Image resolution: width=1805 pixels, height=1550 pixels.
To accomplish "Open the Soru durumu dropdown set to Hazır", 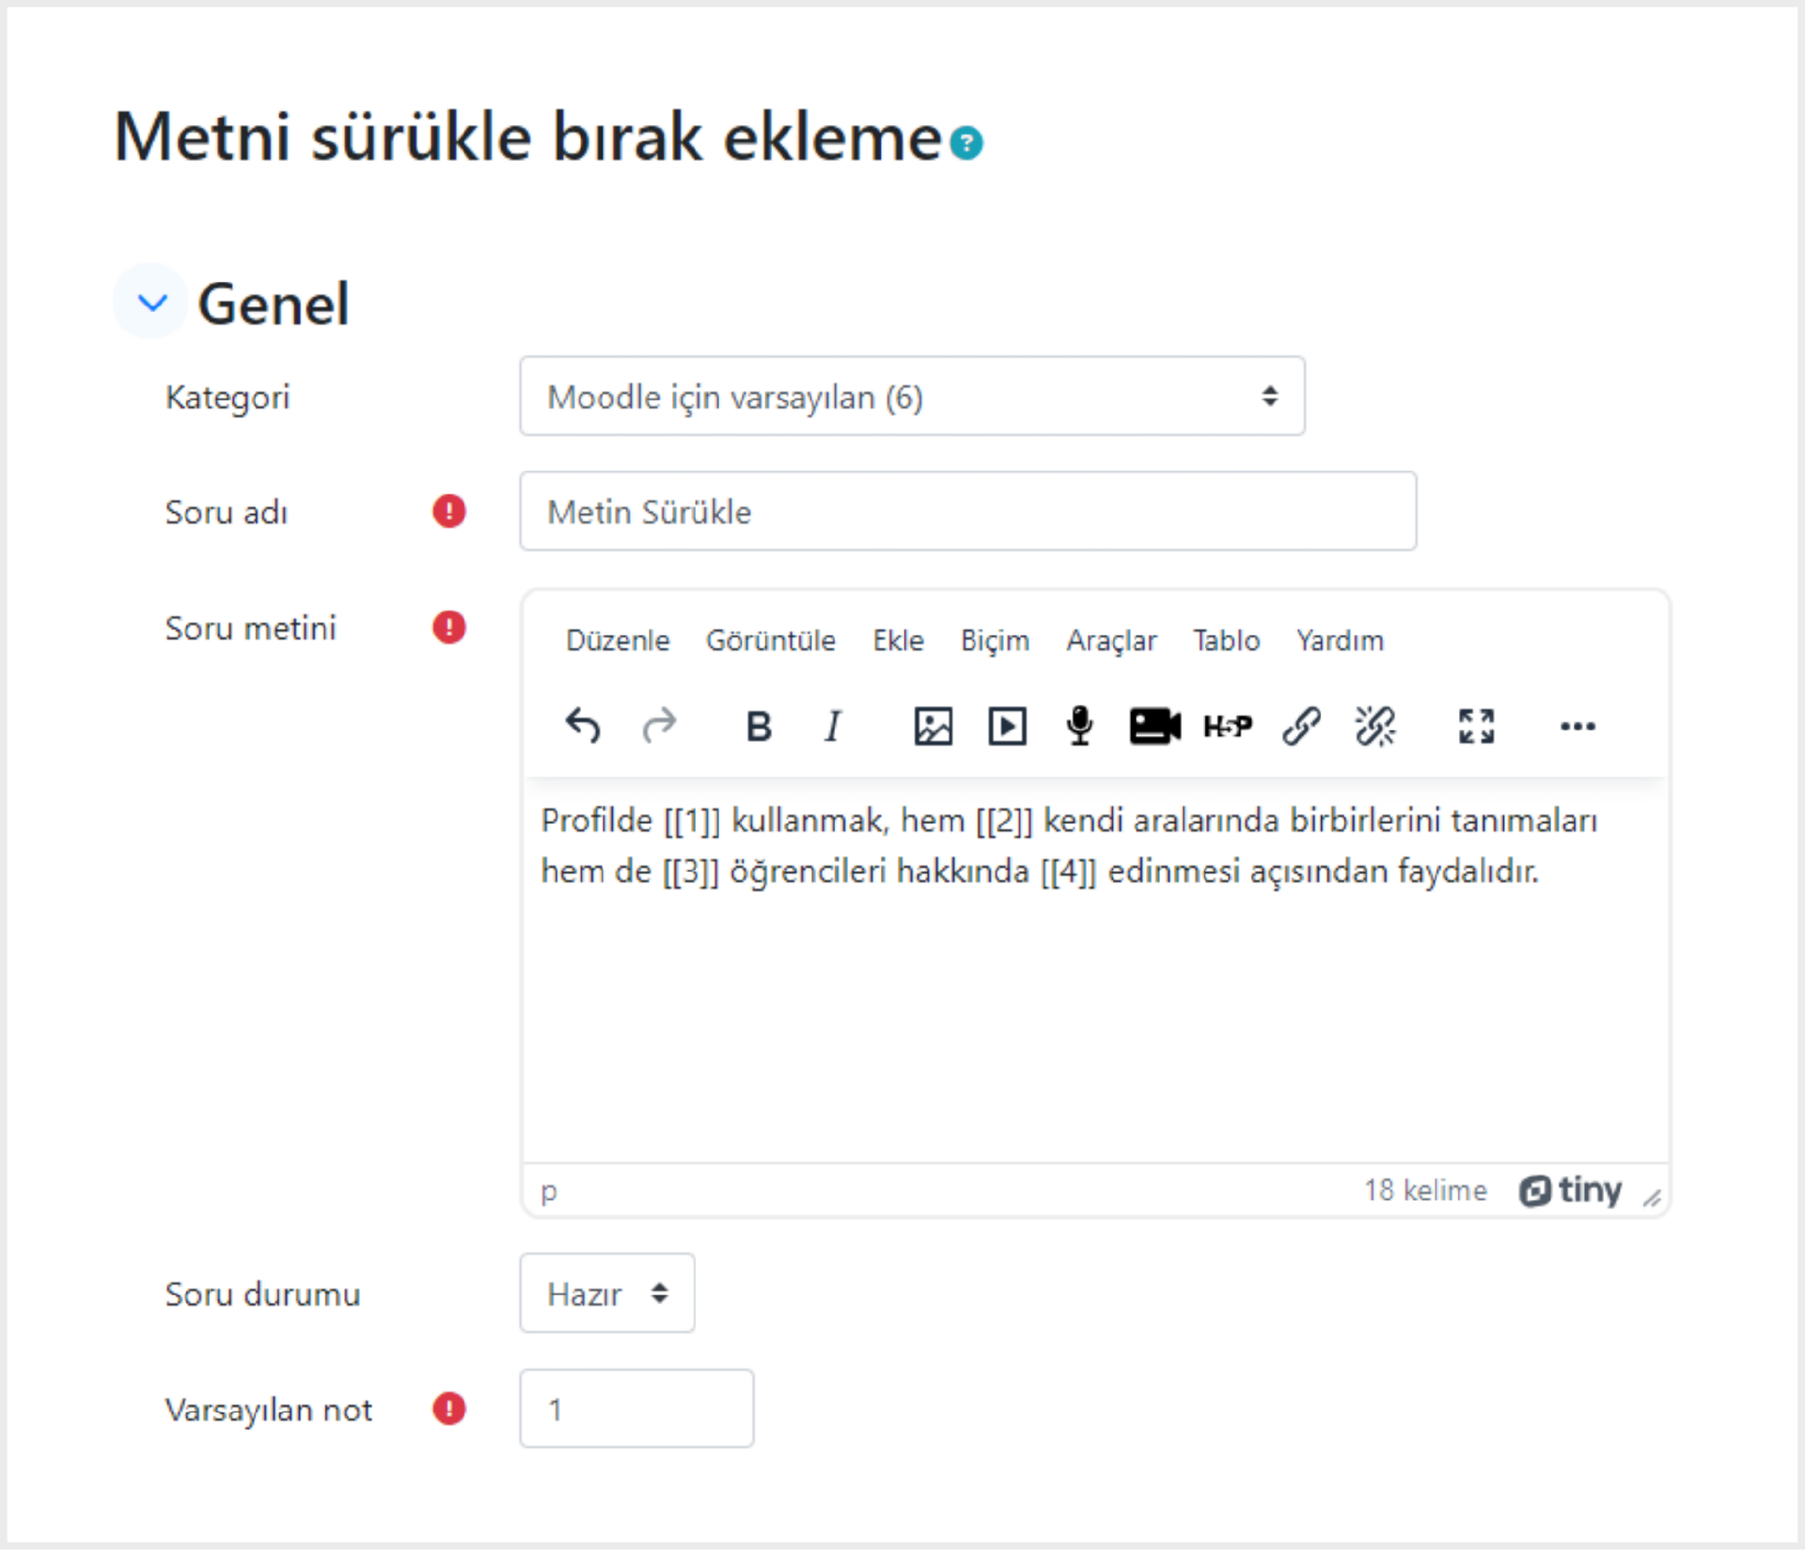I will pos(607,1293).
